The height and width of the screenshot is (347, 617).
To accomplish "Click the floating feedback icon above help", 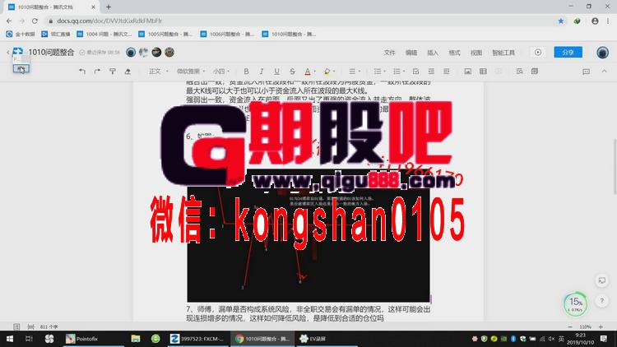I will [601, 280].
